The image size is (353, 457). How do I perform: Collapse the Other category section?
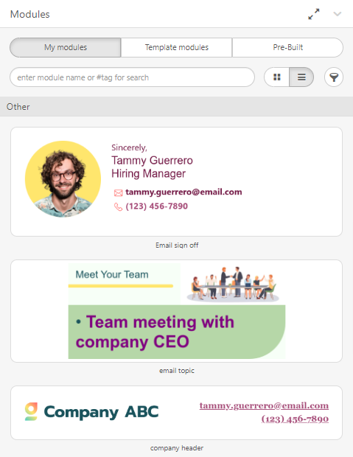pos(176,107)
